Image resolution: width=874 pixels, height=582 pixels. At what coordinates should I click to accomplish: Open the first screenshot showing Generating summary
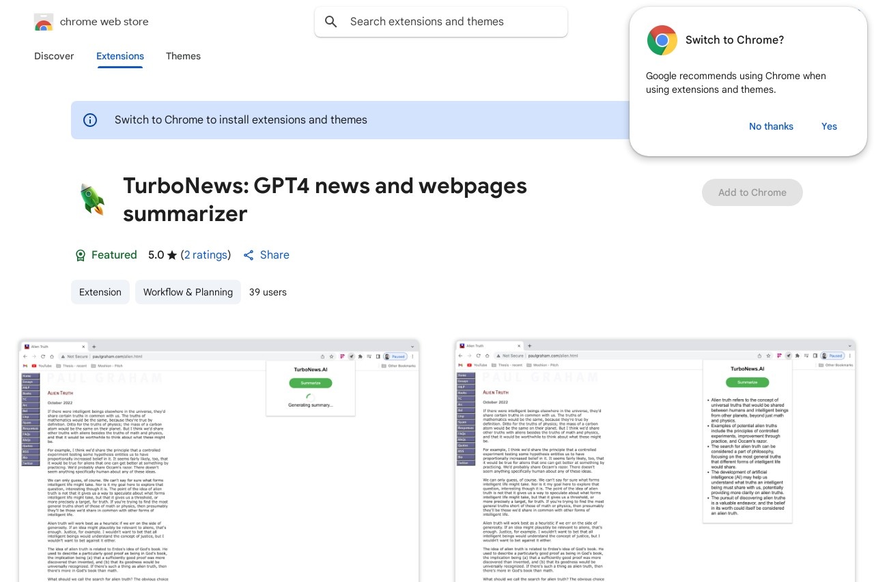tap(219, 461)
